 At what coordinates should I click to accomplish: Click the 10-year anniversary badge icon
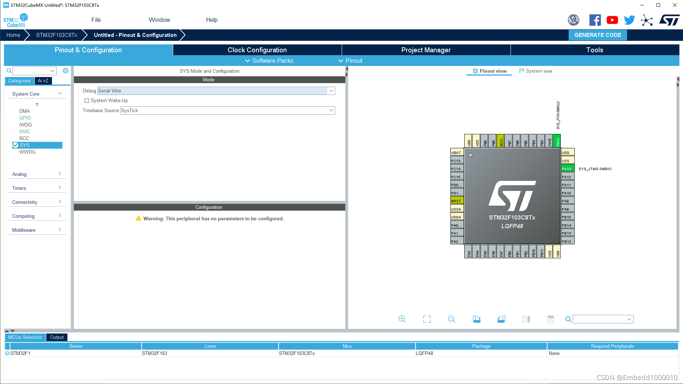coord(574,20)
